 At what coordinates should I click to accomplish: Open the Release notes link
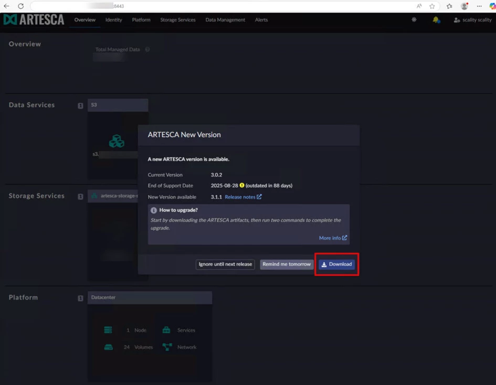click(243, 197)
